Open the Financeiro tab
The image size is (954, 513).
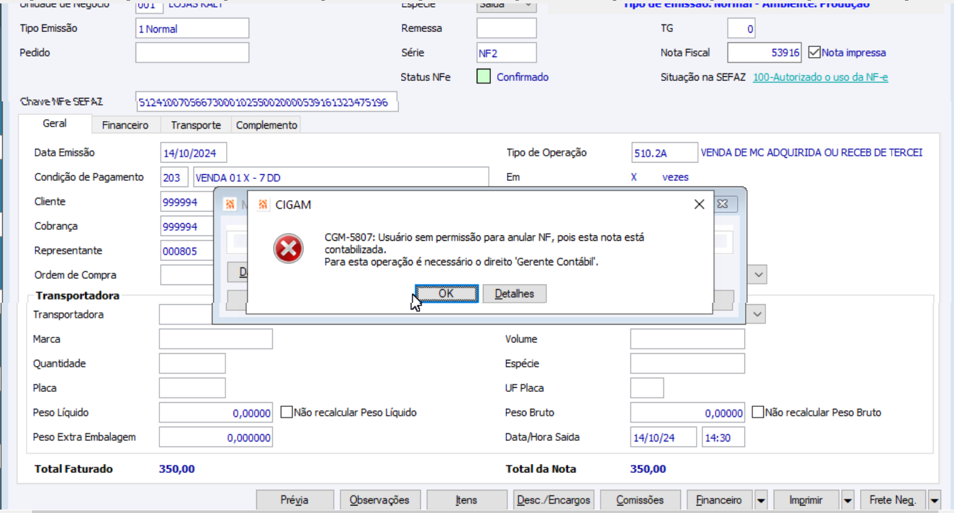(125, 125)
